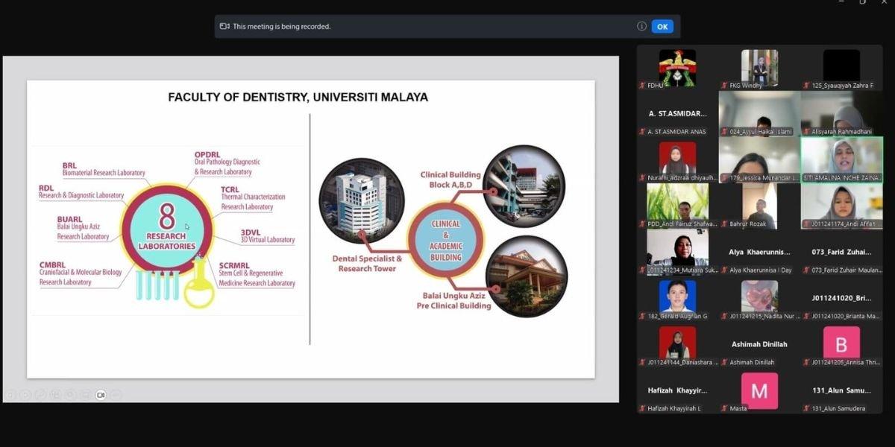Click muted mic icon beside 131_Alun Samudera
895x447 pixels.
pyautogui.click(x=806, y=408)
